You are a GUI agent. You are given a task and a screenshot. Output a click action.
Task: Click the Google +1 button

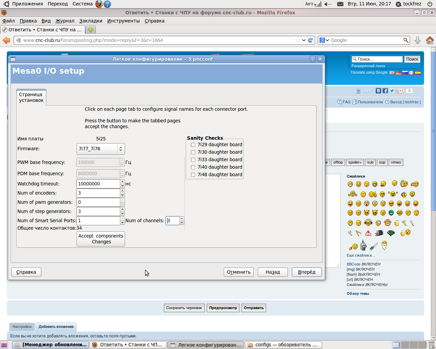[x=400, y=91]
